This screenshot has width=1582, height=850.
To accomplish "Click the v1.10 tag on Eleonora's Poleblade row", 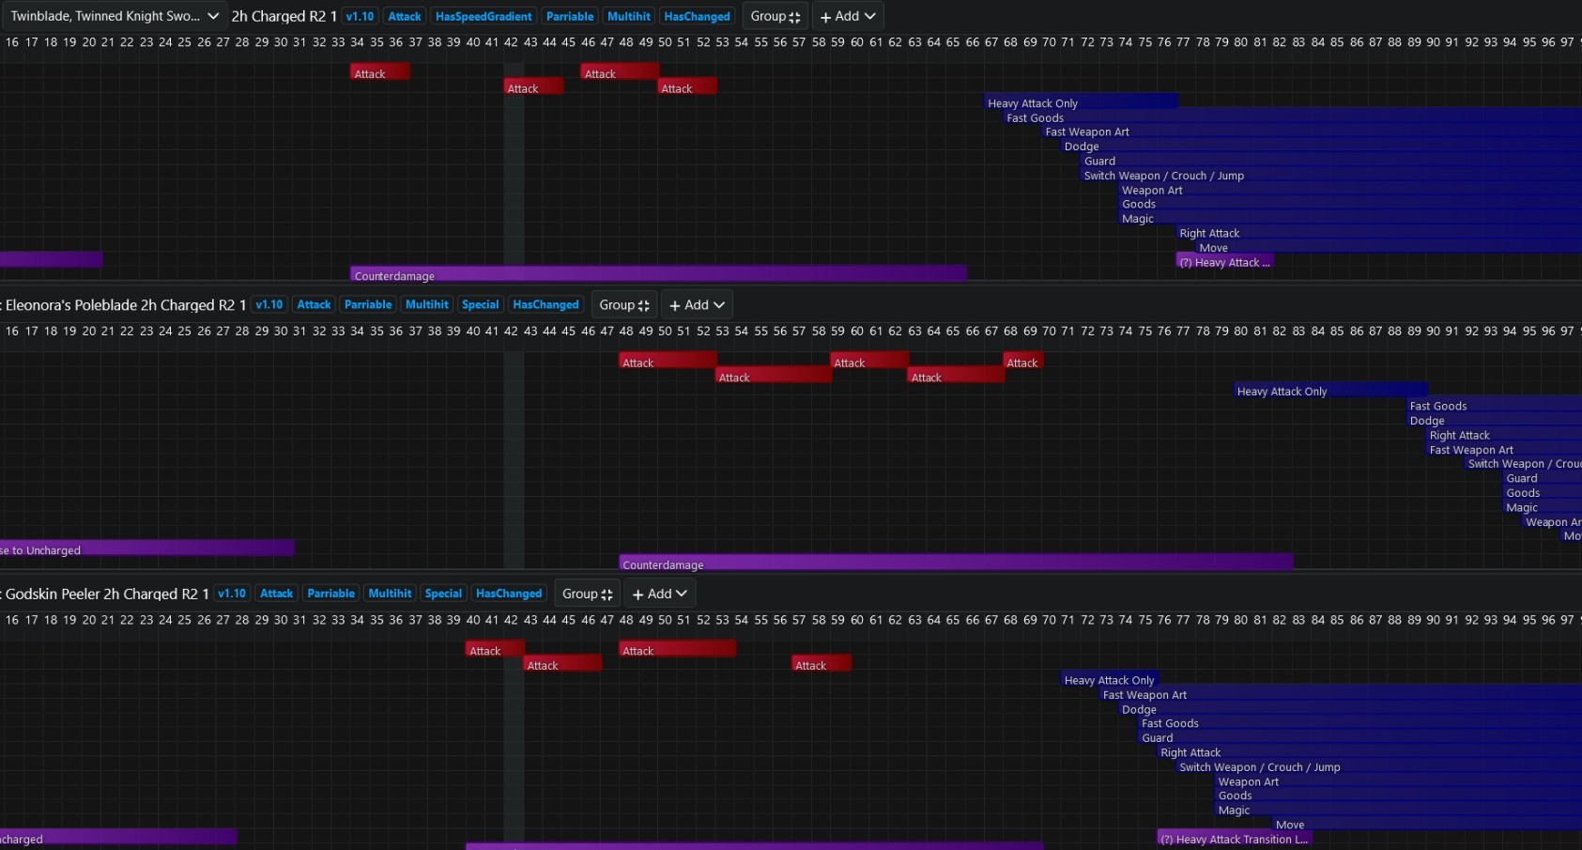I will (269, 305).
